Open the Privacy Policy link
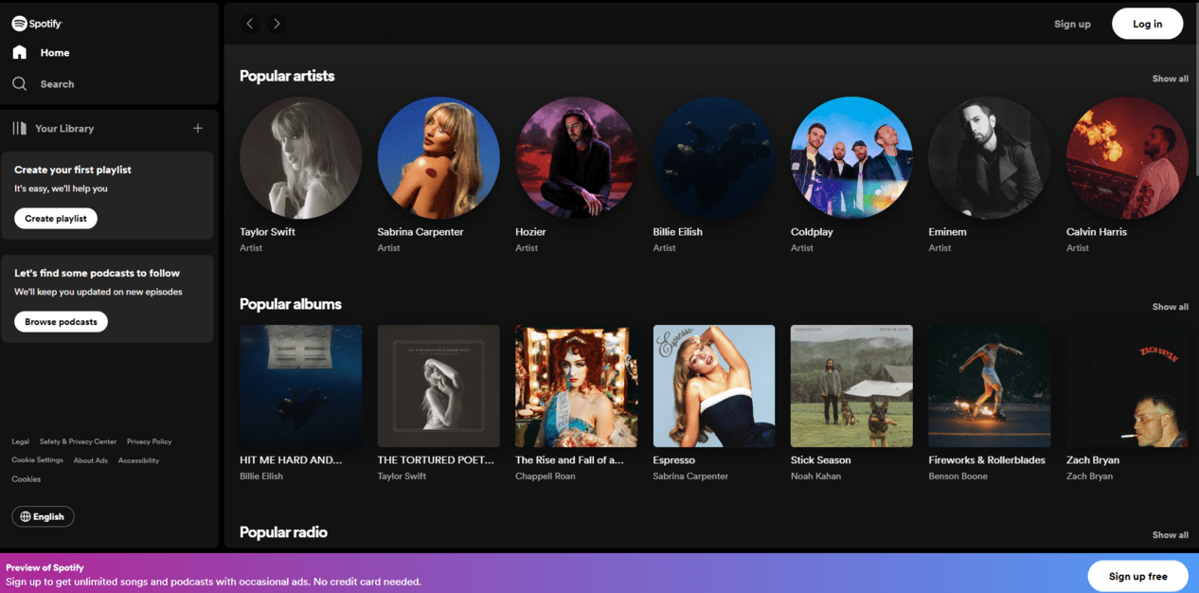 [149, 441]
